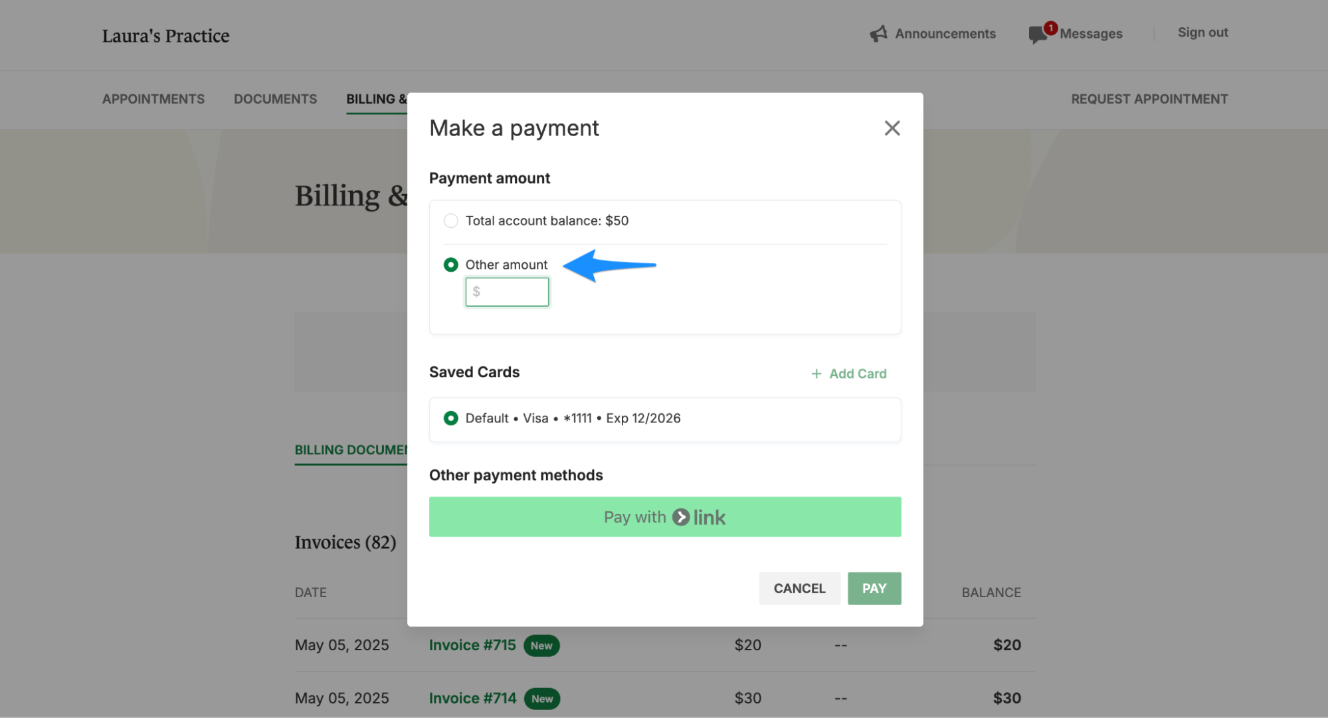Screen dimensions: 1328x718
Task: Submit payment with the PAY button
Action: (874, 588)
